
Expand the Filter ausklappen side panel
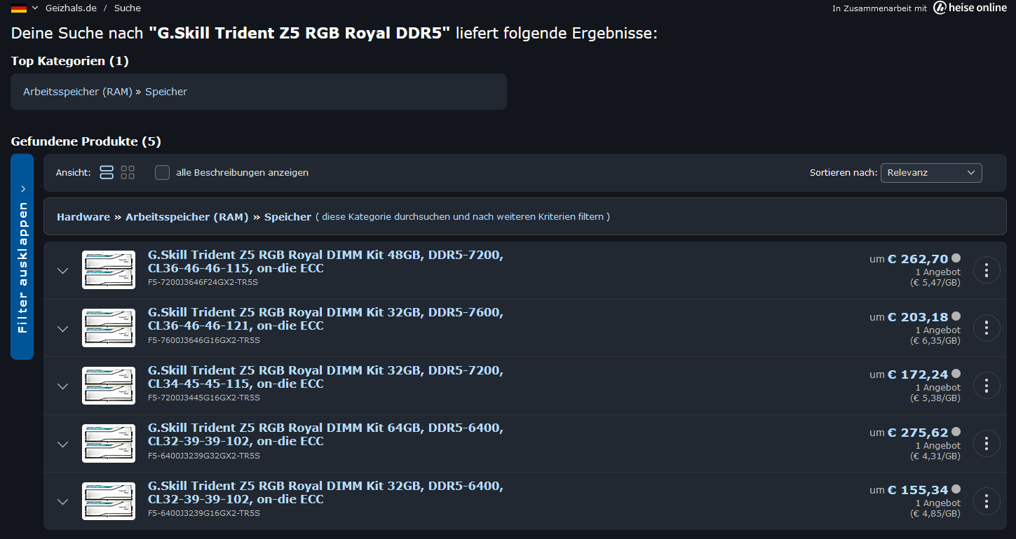(x=22, y=256)
